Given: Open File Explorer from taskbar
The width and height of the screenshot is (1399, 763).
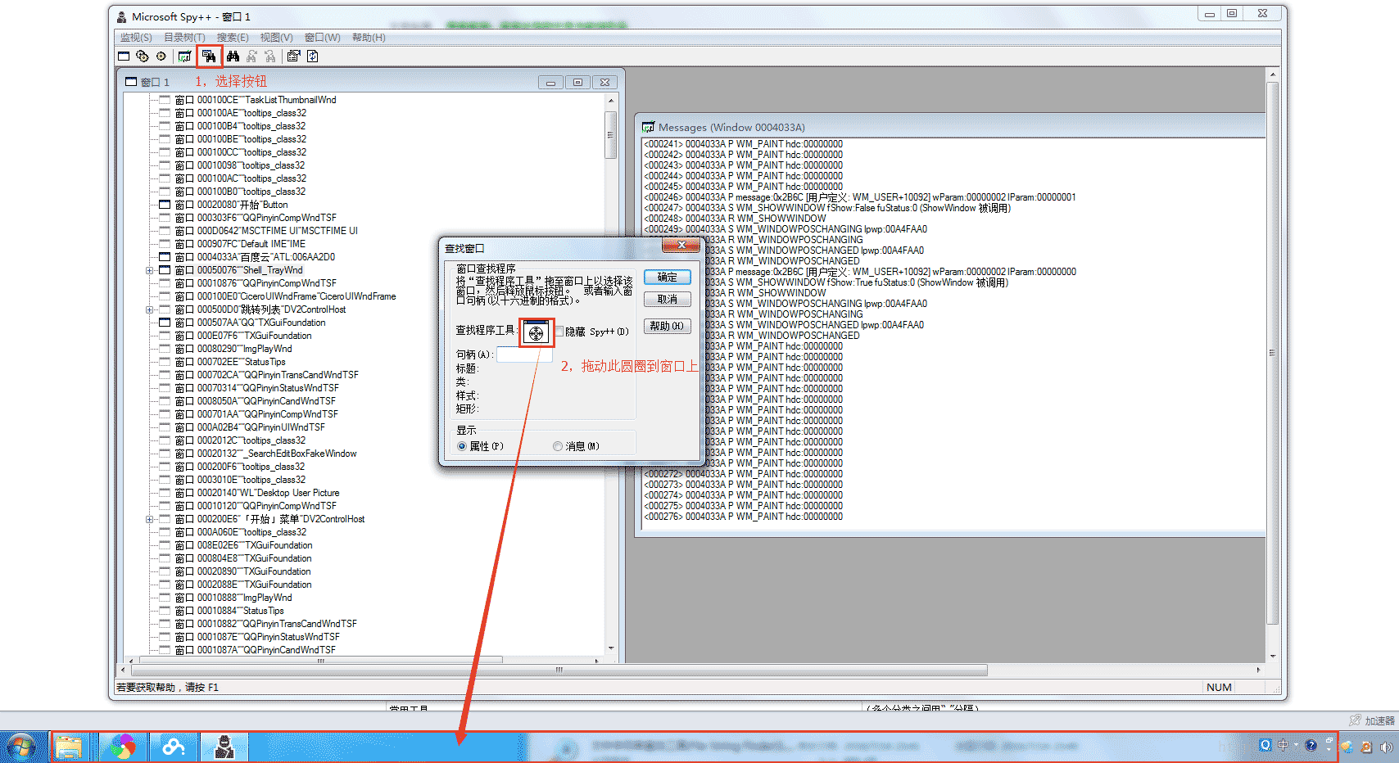Looking at the screenshot, I should [70, 747].
